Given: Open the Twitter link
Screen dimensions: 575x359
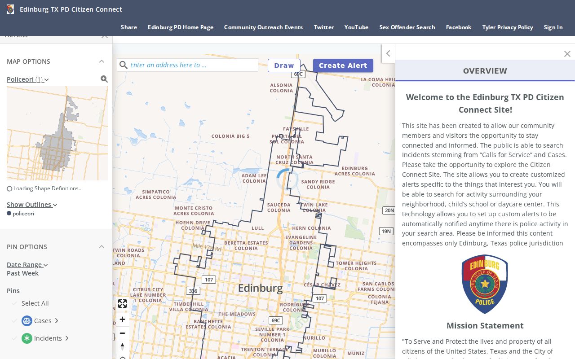Looking at the screenshot, I should click(x=324, y=27).
